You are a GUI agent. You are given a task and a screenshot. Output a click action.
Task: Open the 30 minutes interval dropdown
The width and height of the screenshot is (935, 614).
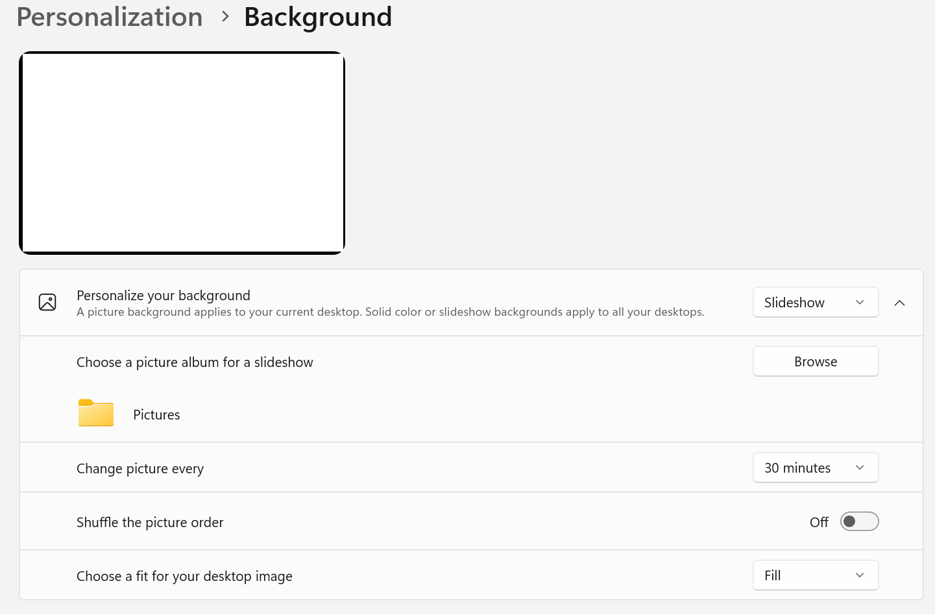(x=816, y=467)
